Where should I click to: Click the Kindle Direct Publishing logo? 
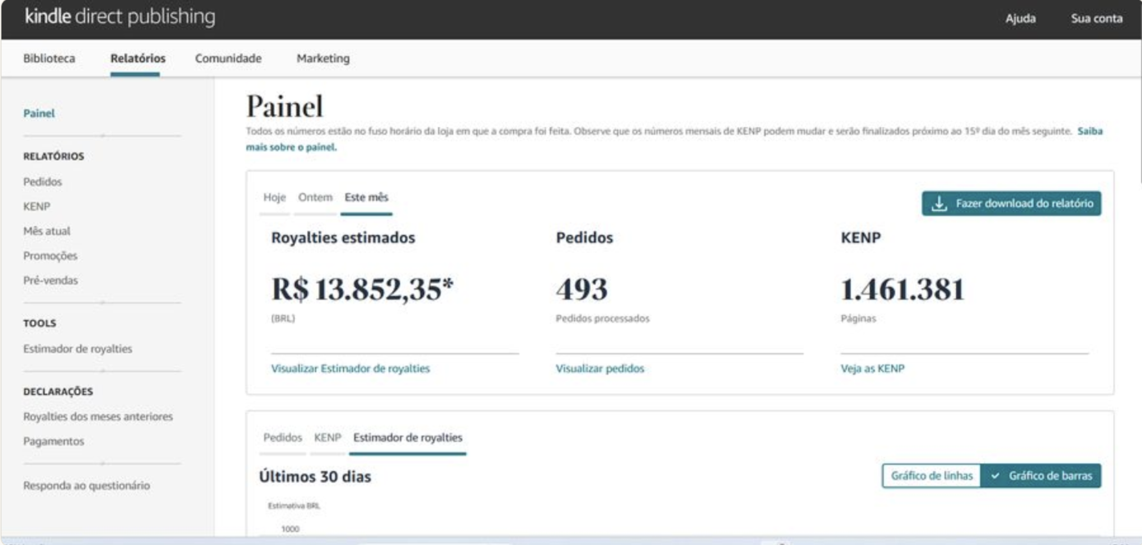[x=120, y=17]
